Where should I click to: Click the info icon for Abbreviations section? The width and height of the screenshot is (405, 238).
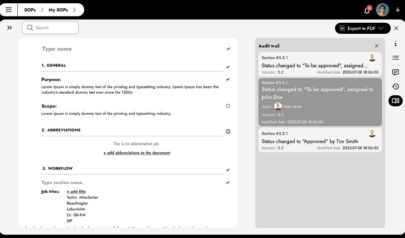coord(228,132)
